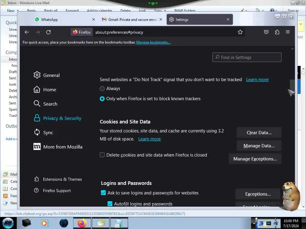Open Extensions & Themes from the sidebar
The height and width of the screenshot is (229, 306).
(x=58, y=179)
